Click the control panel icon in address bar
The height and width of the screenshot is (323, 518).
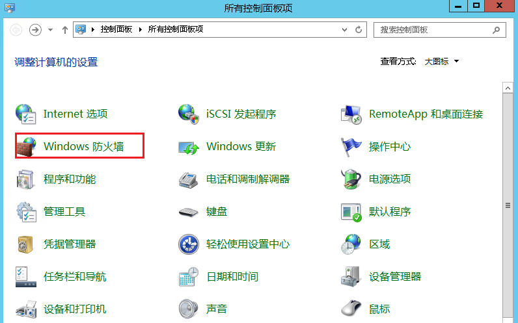click(x=81, y=29)
